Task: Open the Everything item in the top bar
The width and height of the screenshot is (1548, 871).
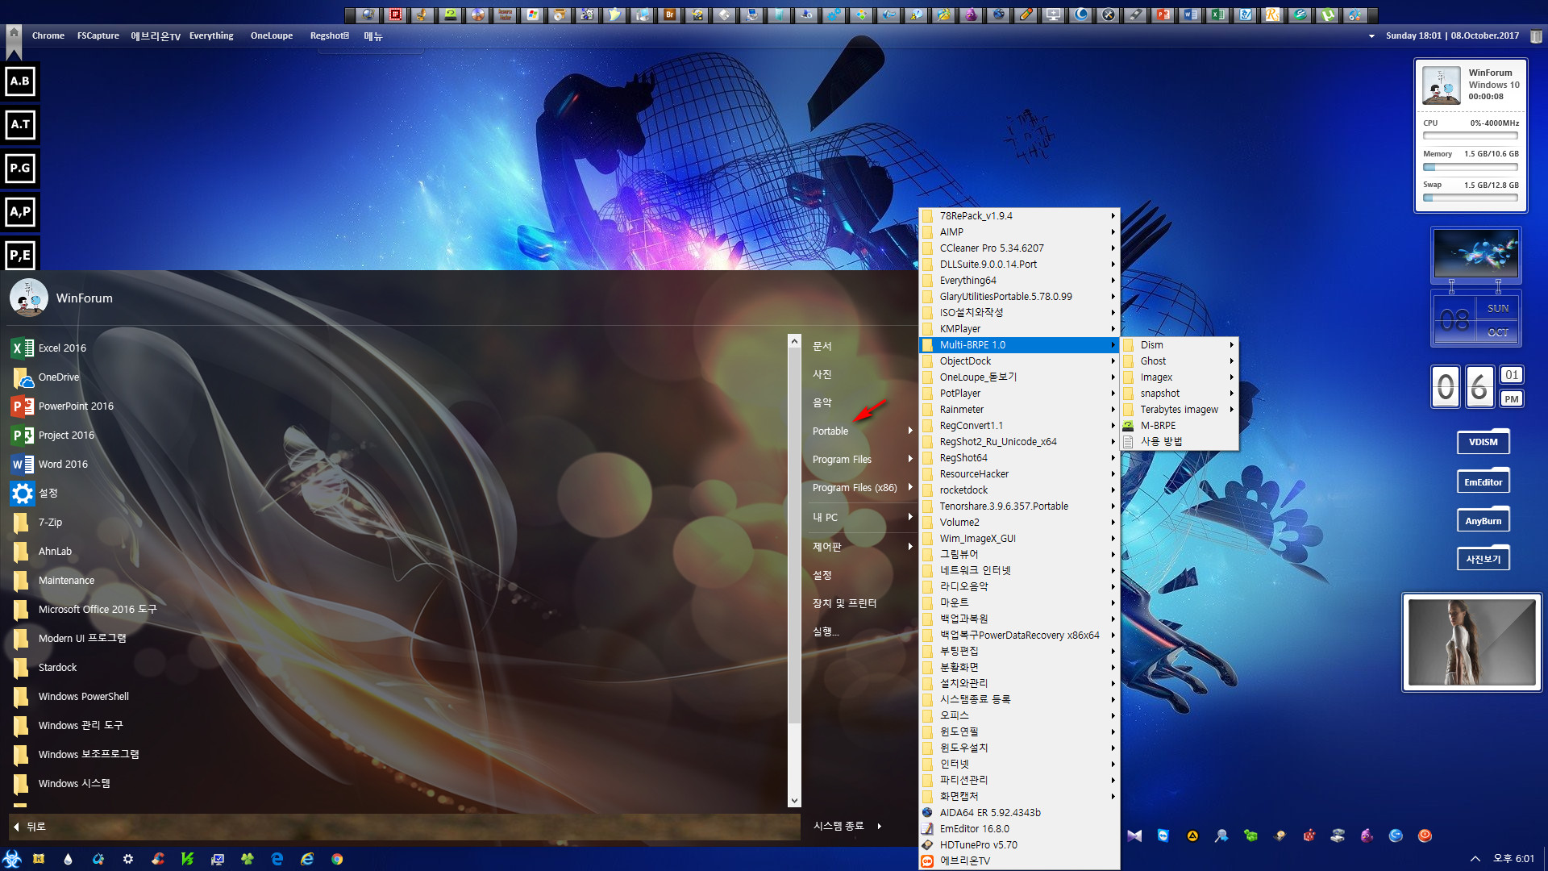Action: tap(211, 36)
